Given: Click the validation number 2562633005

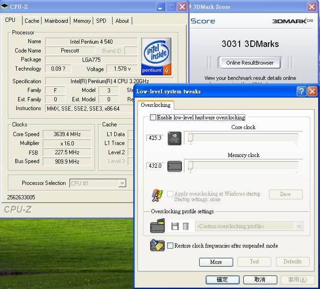Looking at the screenshot, I should [21, 197].
